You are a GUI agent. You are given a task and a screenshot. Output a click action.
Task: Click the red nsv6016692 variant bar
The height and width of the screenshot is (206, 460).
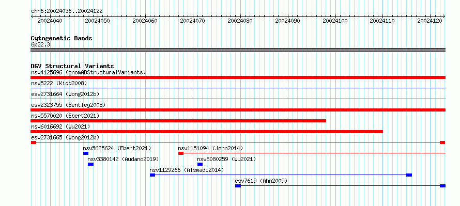(207, 132)
